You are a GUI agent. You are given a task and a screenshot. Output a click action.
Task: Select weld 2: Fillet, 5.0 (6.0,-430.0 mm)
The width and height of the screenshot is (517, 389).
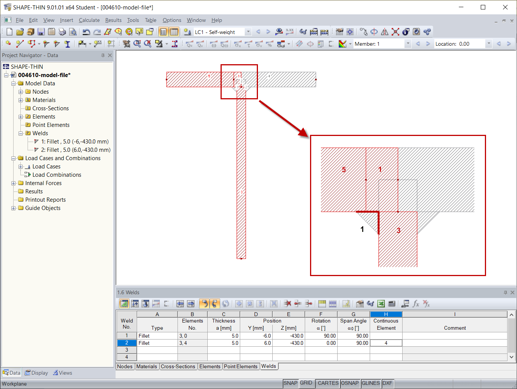click(x=76, y=150)
